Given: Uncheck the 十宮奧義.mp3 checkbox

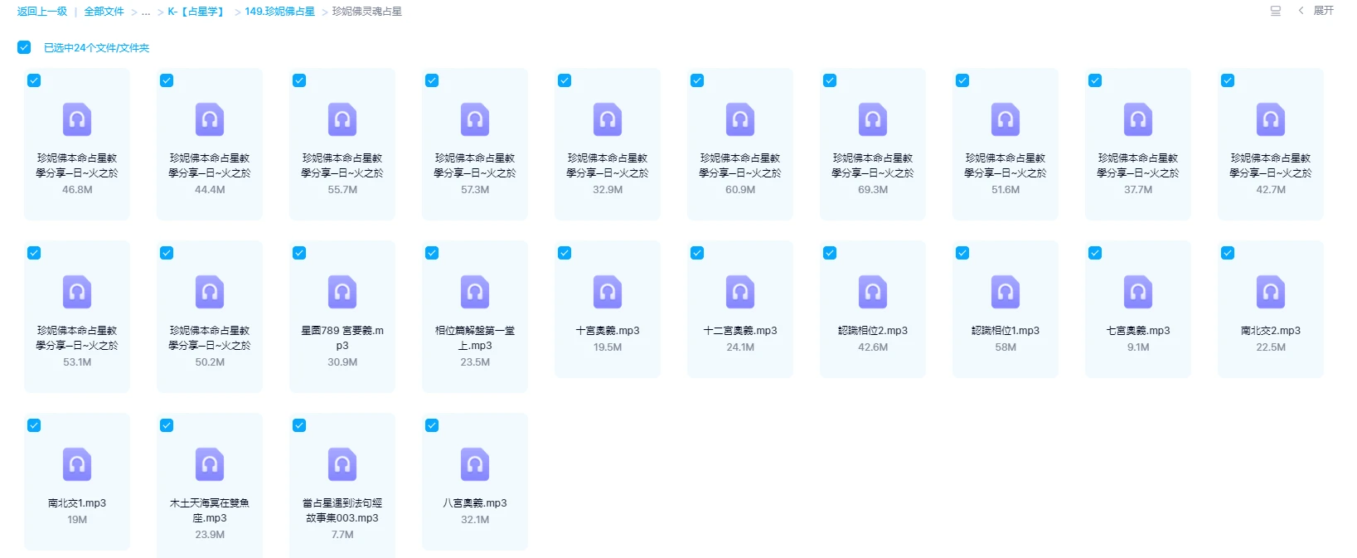Looking at the screenshot, I should click(x=565, y=253).
